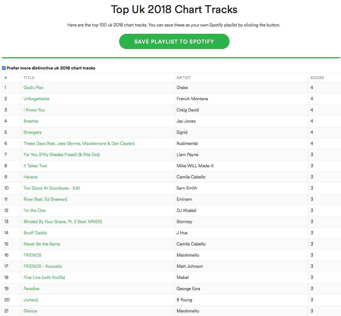Click the Bouff Daddy track link
The height and width of the screenshot is (316, 341).
click(x=35, y=233)
